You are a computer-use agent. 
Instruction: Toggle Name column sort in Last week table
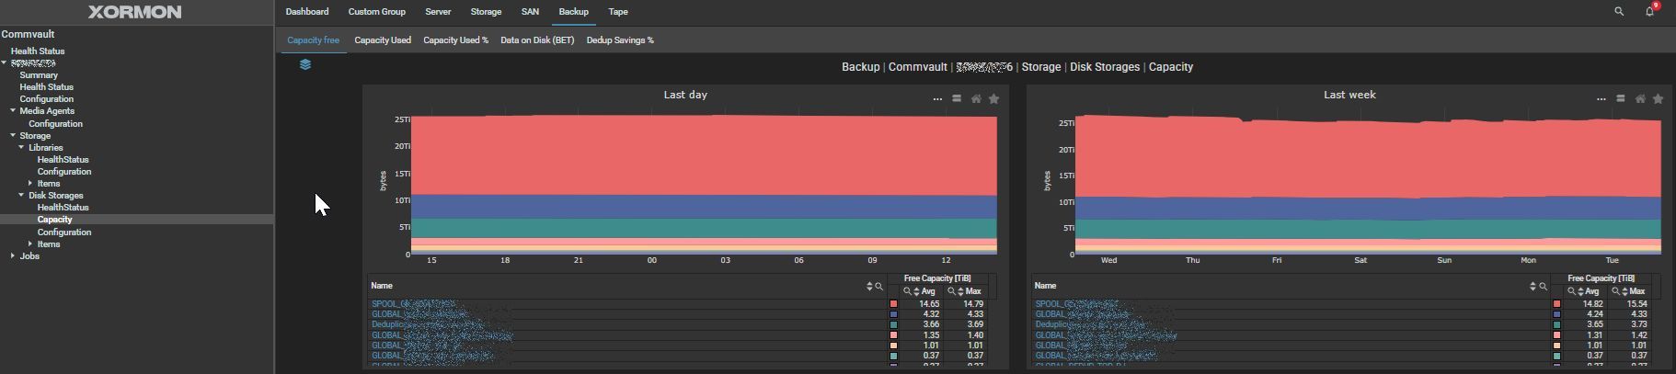(1533, 287)
